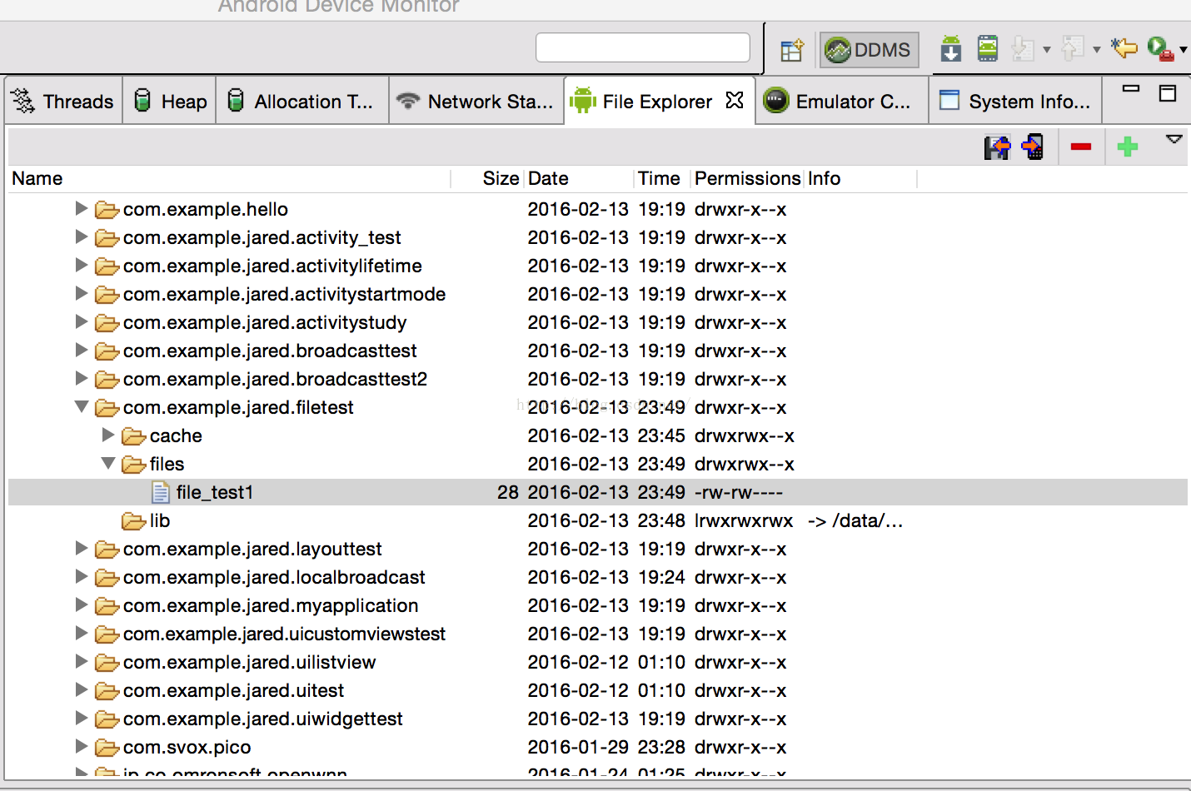This screenshot has height=791, width=1191.
Task: Click the com.example.jared.activitystartmode folder icon
Action: (107, 295)
